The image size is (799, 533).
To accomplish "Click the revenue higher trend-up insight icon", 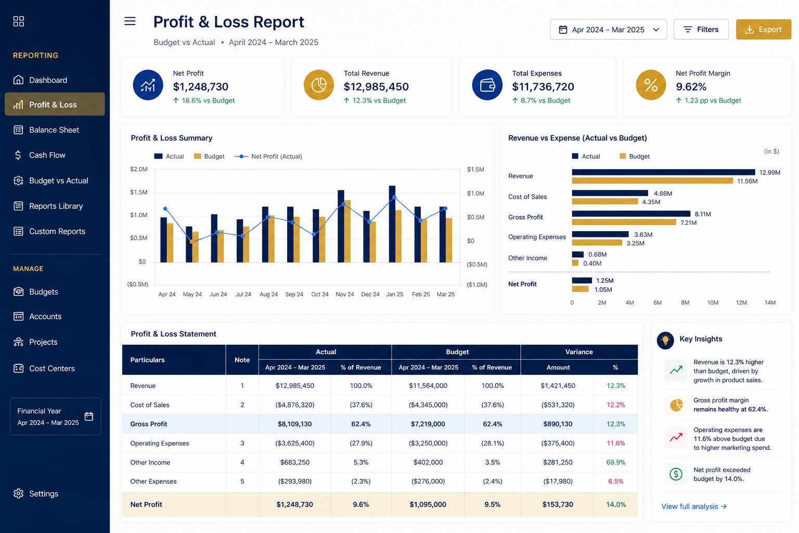I will (x=676, y=370).
